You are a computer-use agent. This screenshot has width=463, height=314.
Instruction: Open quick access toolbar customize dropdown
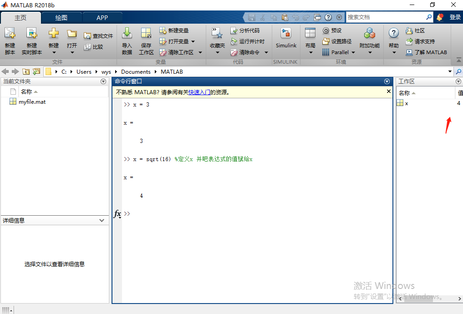pos(339,17)
